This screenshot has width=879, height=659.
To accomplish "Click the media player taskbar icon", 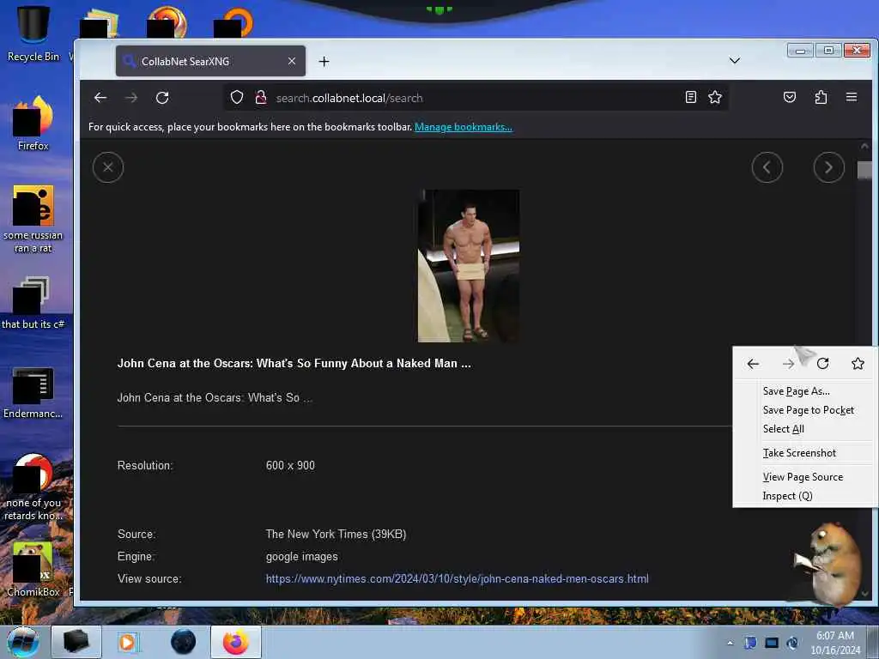I will [x=129, y=642].
